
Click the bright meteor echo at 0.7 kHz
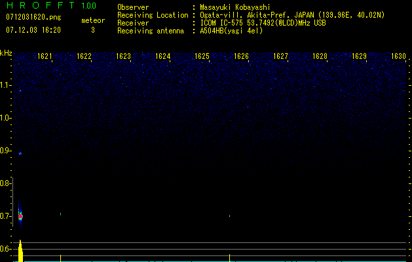click(20, 216)
